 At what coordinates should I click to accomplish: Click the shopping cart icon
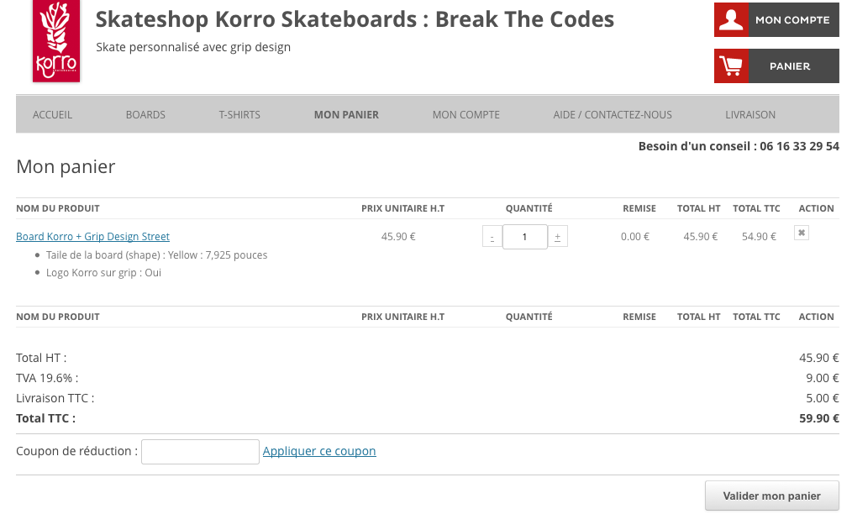pos(731,66)
